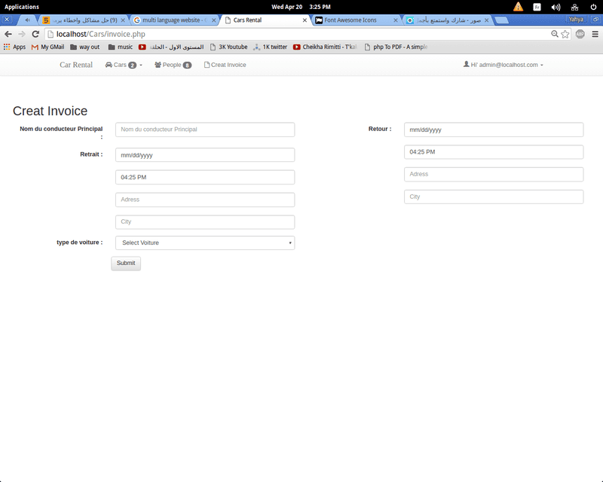
Task: Click the clock showing Wed Apr 20
Action: point(301,7)
